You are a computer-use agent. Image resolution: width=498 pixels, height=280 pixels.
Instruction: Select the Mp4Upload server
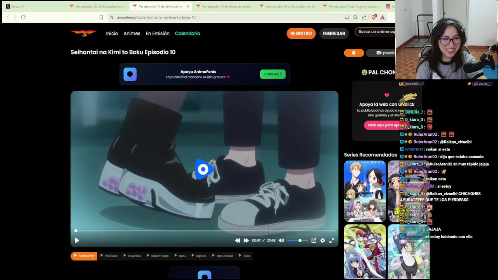222,256
